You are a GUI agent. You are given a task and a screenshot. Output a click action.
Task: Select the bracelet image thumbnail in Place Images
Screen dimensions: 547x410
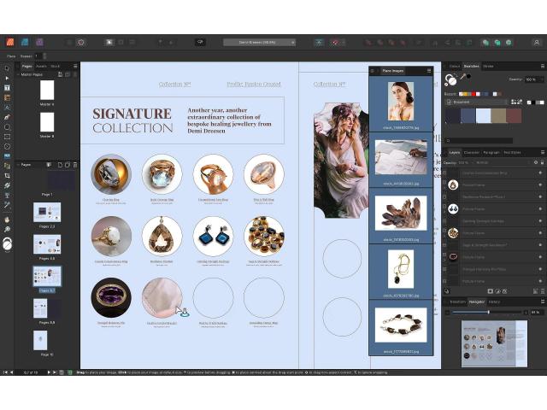click(400, 325)
